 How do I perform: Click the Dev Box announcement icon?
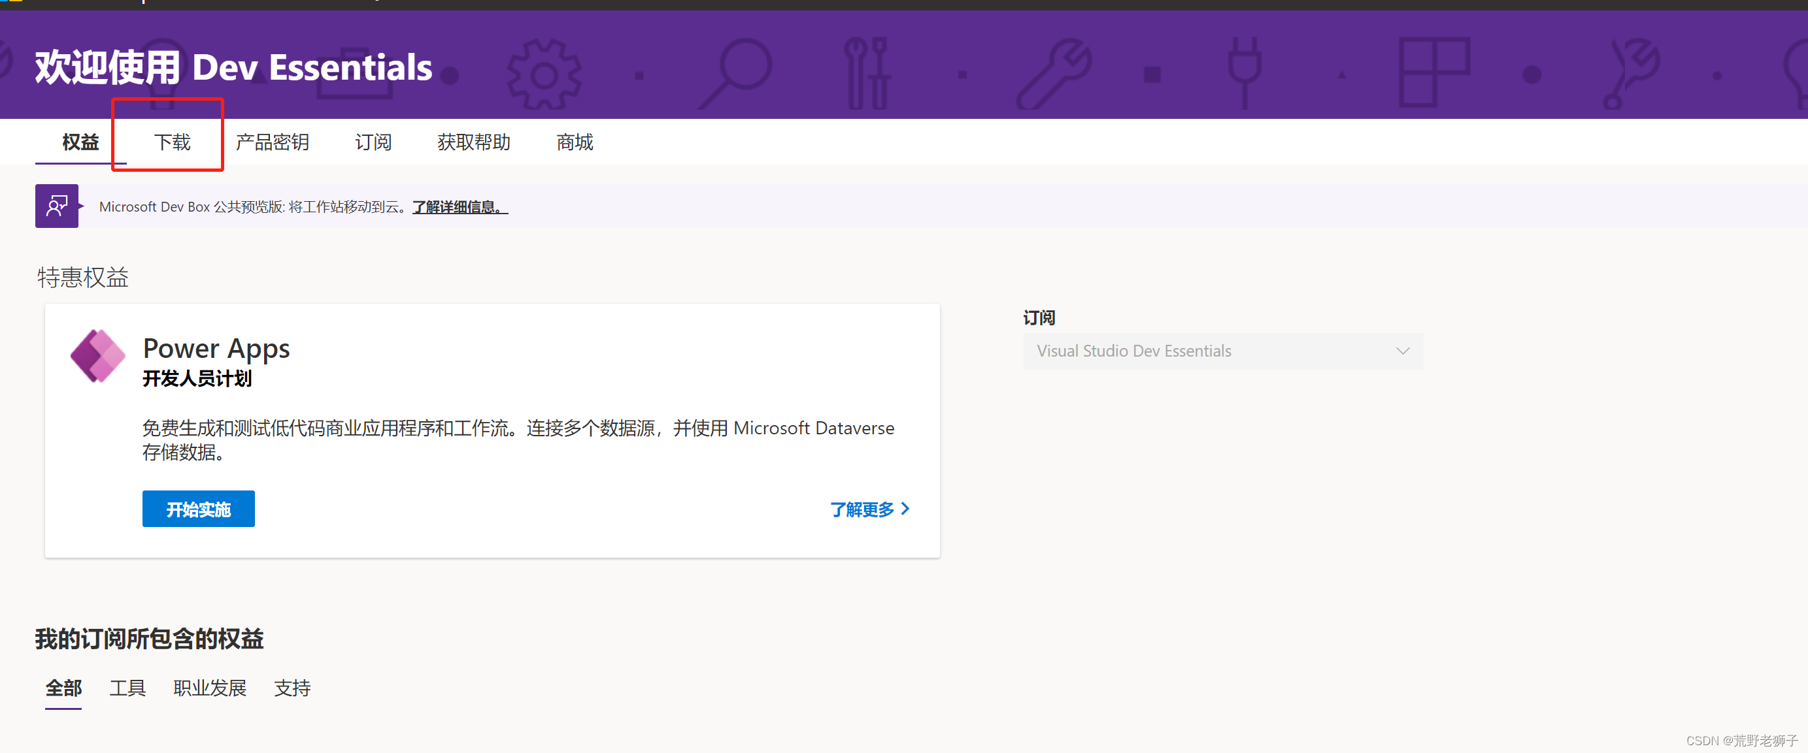[x=57, y=206]
